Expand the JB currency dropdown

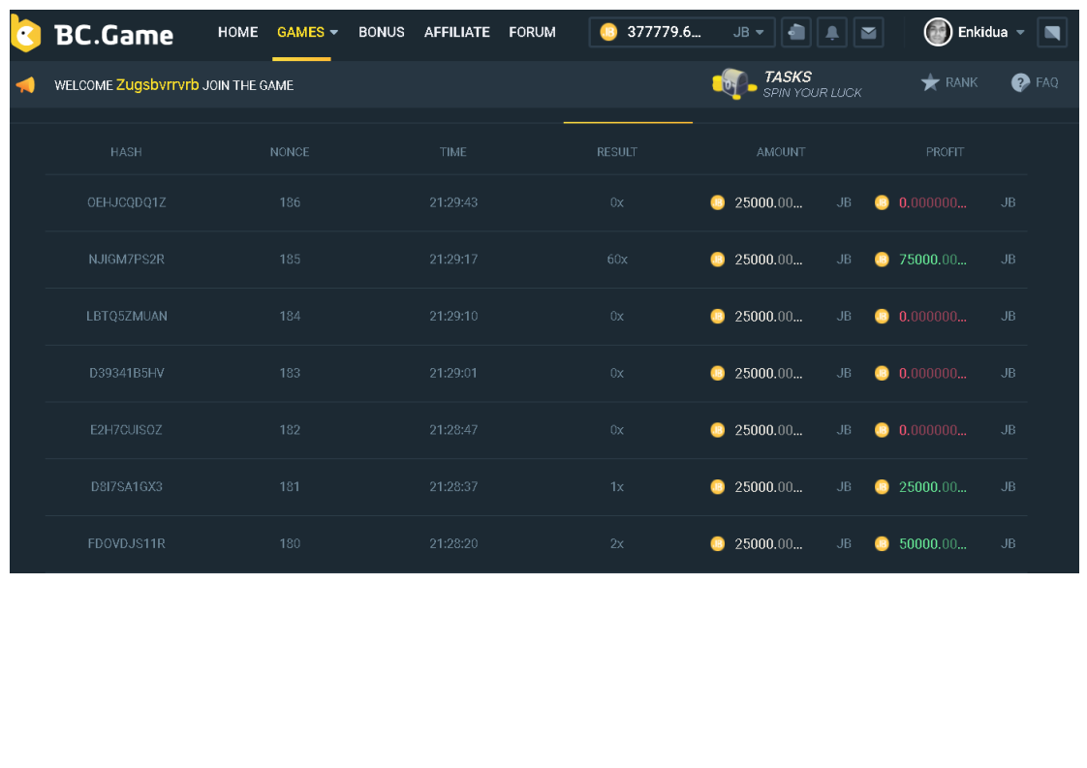tap(749, 32)
